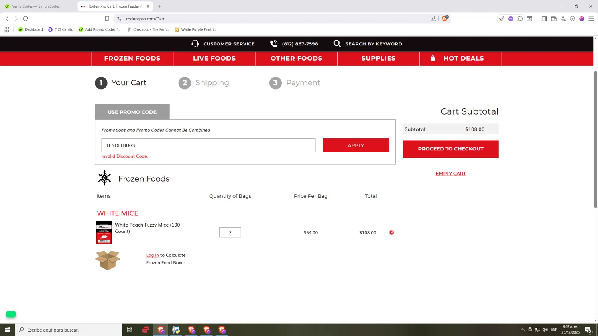This screenshot has width=598, height=336.
Task: Go back in browser history
Action: pyautogui.click(x=7, y=19)
